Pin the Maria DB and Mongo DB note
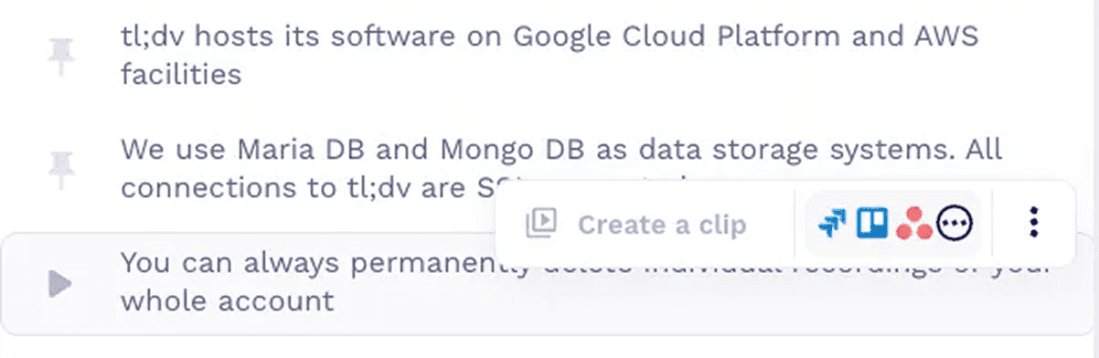Viewport: 1099px width, 358px height. pos(60,167)
